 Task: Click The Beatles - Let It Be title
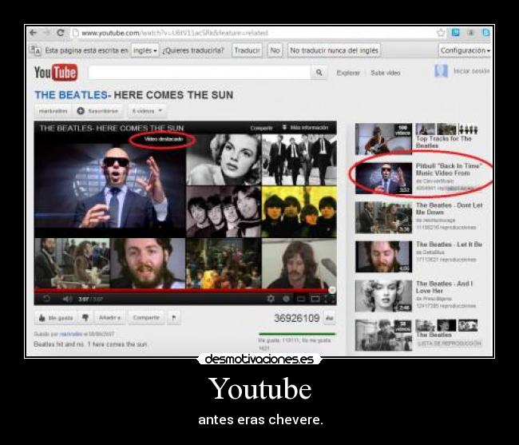[x=449, y=244]
